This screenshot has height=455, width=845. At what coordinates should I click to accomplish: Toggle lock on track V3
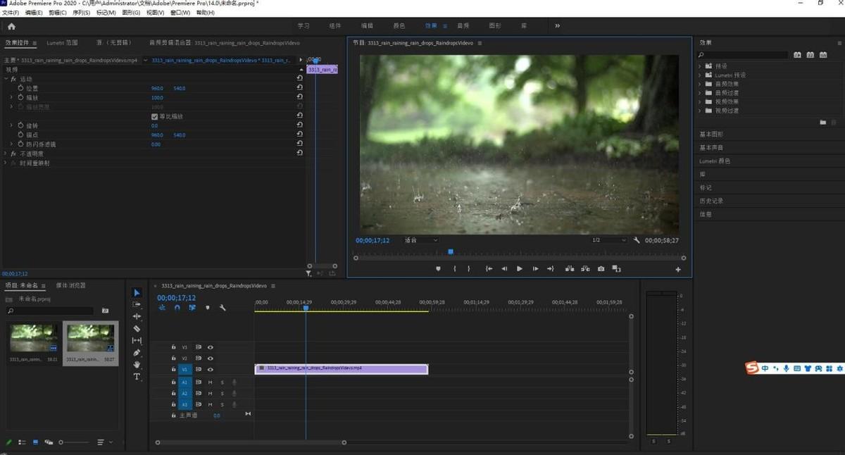click(173, 347)
